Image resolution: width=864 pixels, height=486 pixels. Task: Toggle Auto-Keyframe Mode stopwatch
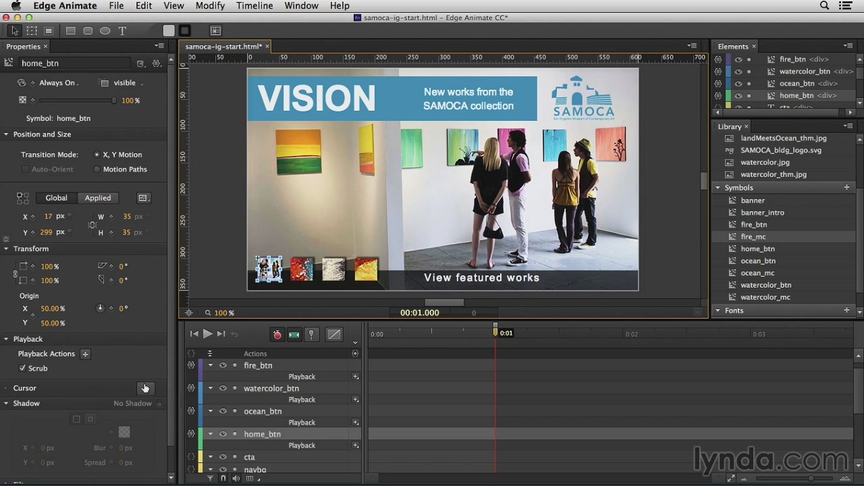277,334
